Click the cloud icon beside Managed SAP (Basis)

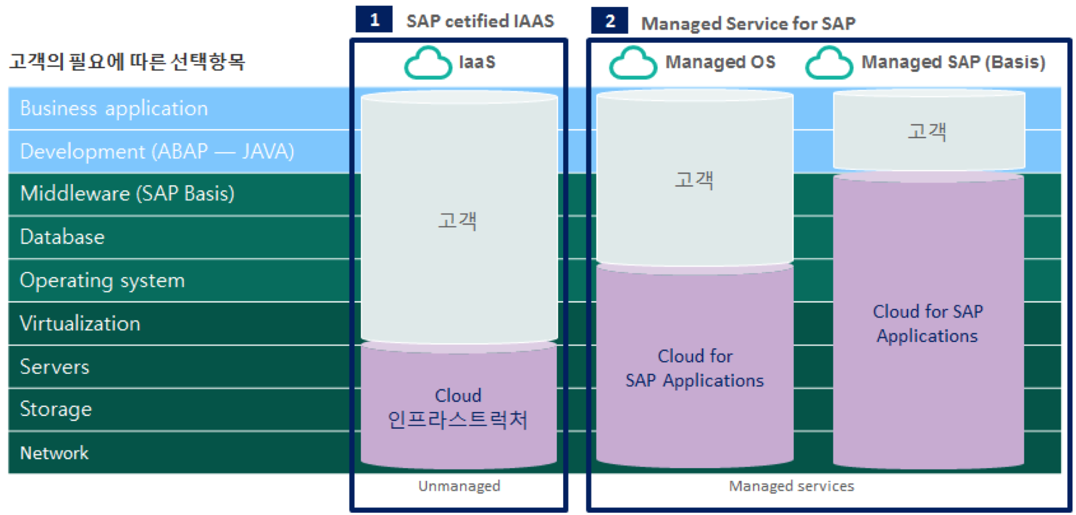829,62
